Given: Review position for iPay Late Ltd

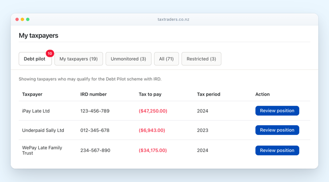Looking at the screenshot, I should (277, 111).
